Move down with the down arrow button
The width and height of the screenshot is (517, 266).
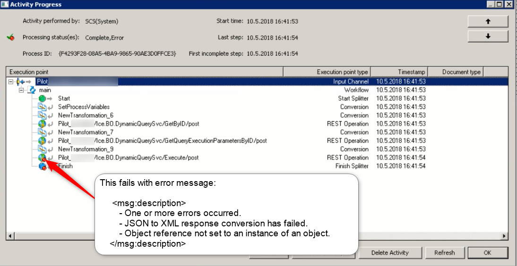tap(488, 36)
